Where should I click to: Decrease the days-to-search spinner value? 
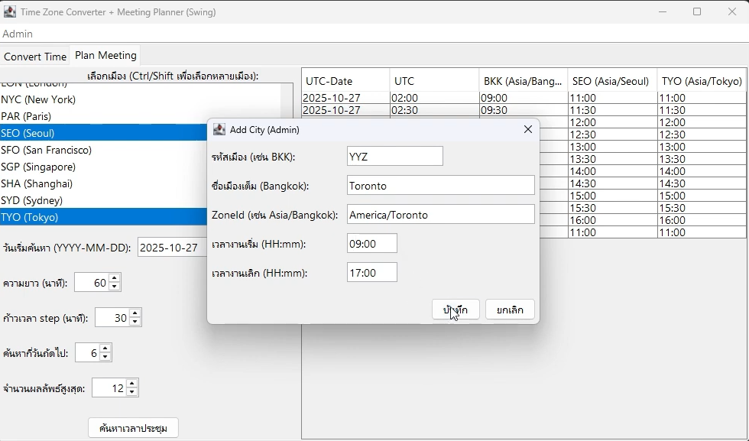coord(105,357)
